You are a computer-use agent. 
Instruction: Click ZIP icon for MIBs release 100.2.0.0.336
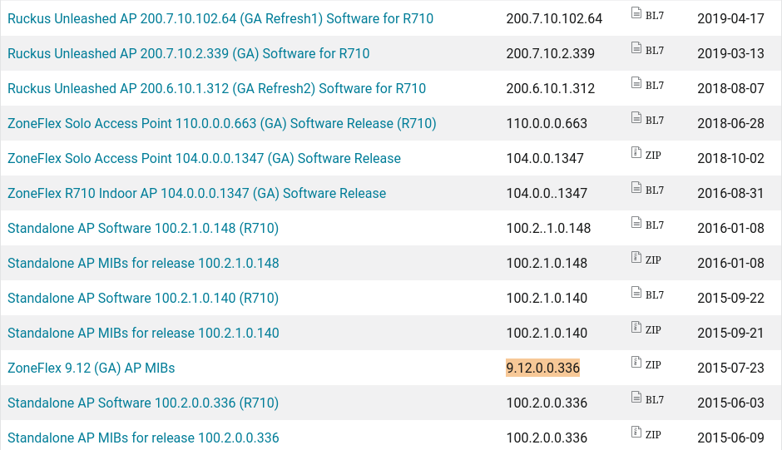[636, 432]
